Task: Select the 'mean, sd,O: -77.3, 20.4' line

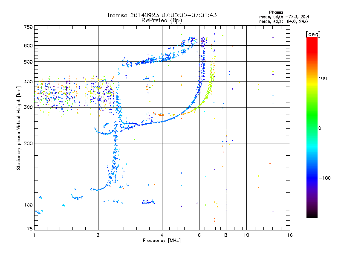Action: click(x=284, y=17)
